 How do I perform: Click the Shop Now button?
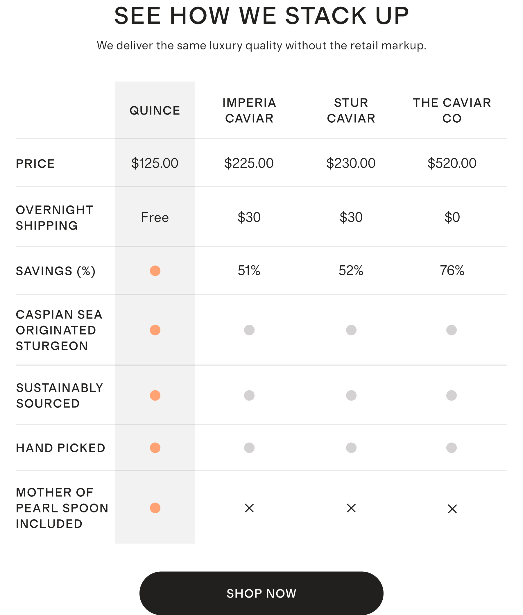[261, 593]
